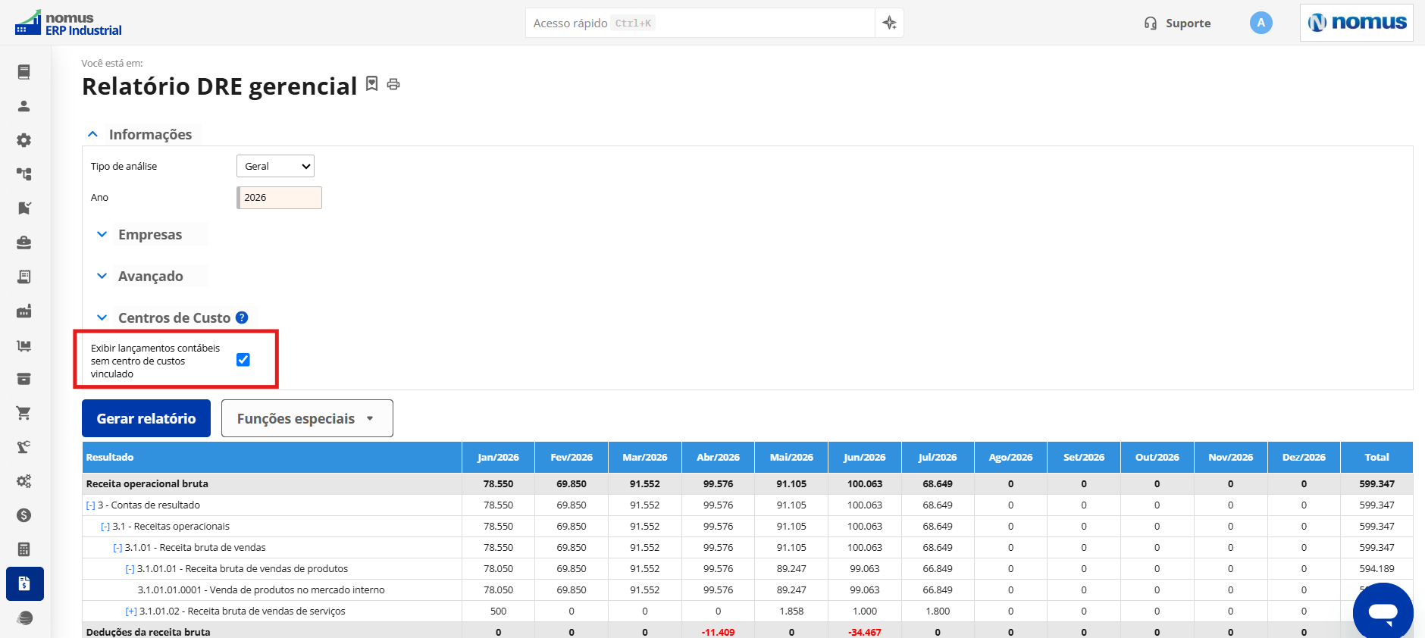This screenshot has width=1425, height=638.
Task: Click the chat bubble support widget
Action: (1383, 612)
